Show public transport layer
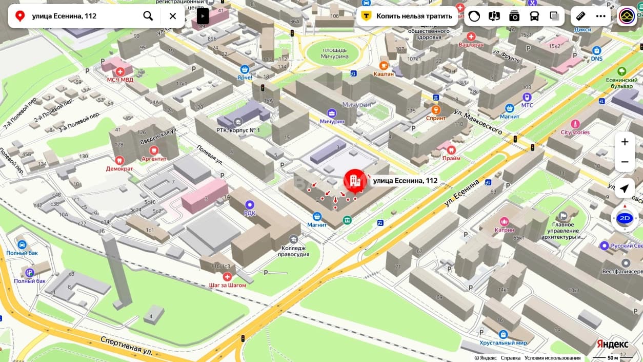643x362 pixels. (534, 16)
